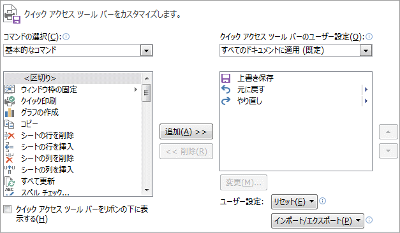Select 上書き保存 text in the toolbar list
This screenshot has width=400, height=233.
[255, 78]
